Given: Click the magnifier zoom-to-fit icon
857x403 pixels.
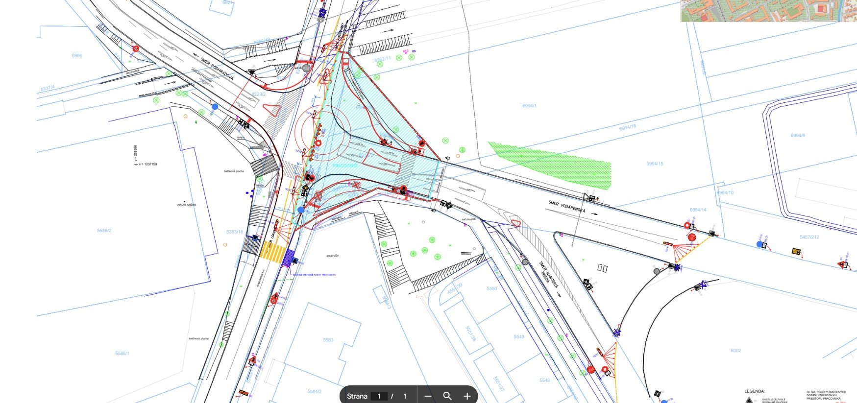Looking at the screenshot, I should tap(447, 396).
